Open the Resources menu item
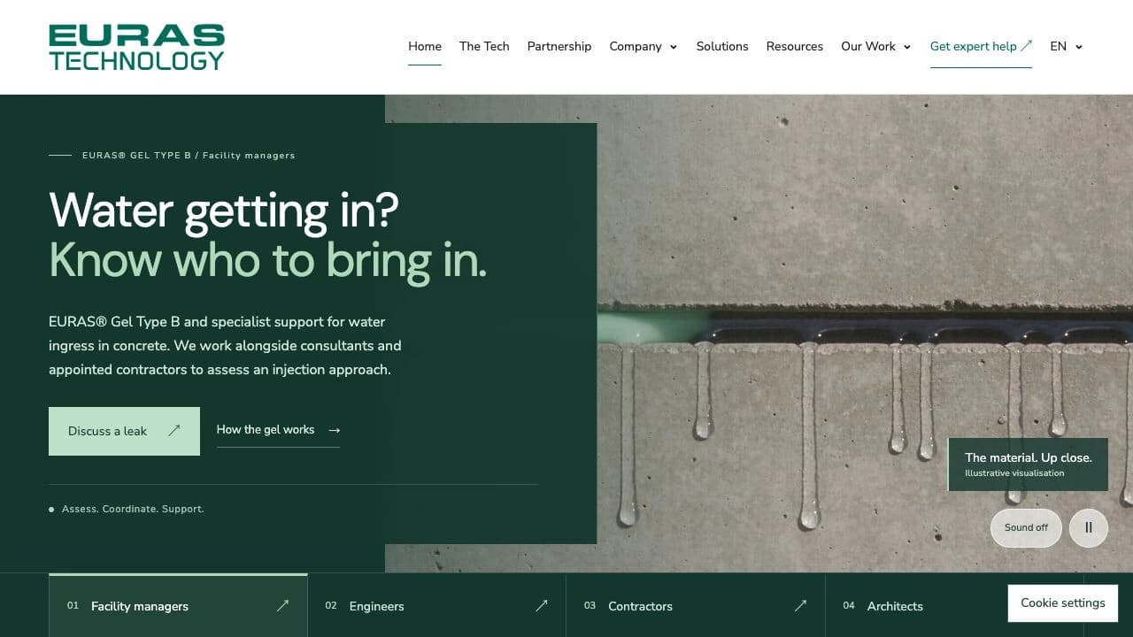Image resolution: width=1133 pixels, height=637 pixels. (795, 46)
